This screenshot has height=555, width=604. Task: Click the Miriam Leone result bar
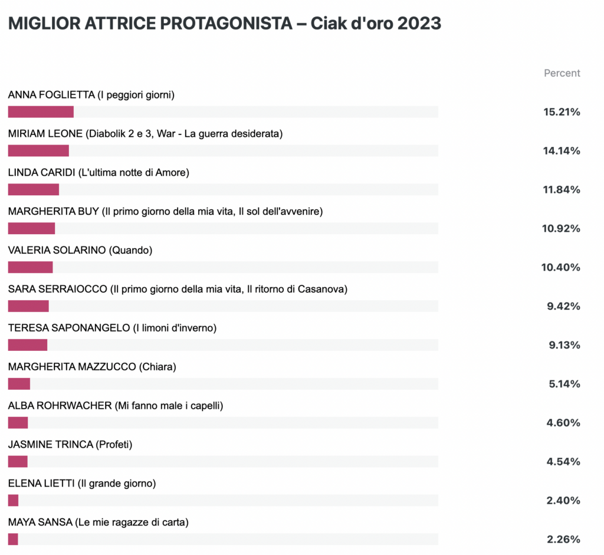point(223,150)
